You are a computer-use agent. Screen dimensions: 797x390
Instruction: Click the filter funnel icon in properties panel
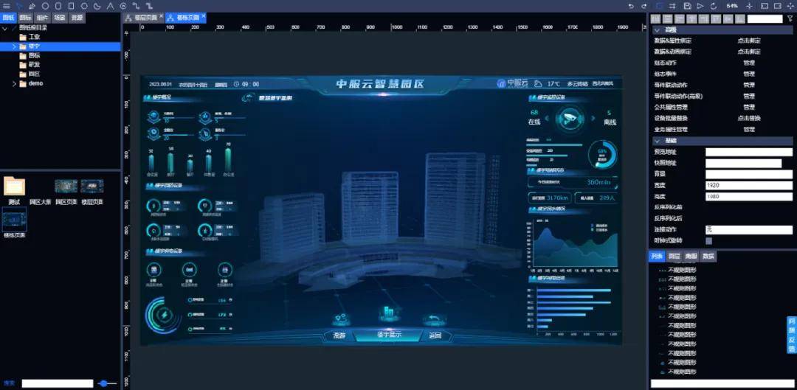click(790, 18)
